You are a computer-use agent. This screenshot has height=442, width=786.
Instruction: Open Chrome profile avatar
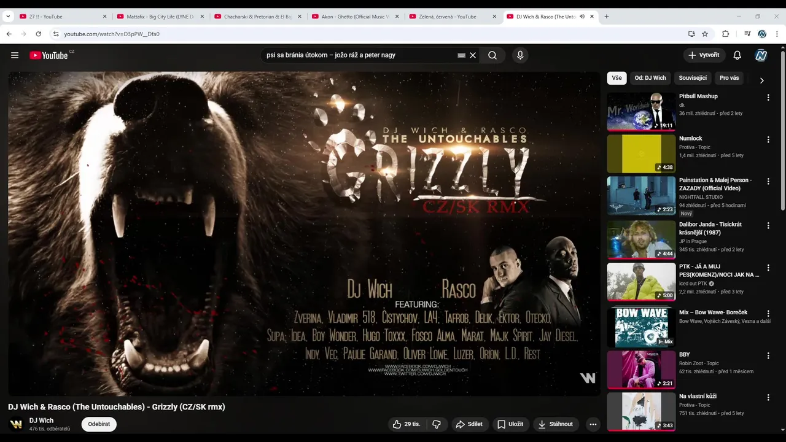click(x=762, y=34)
